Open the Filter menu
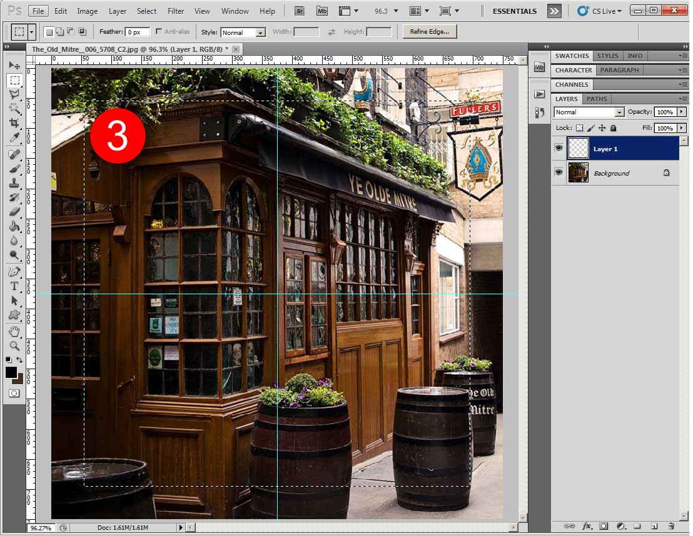Viewport: 693px width, 536px height. pos(176,11)
